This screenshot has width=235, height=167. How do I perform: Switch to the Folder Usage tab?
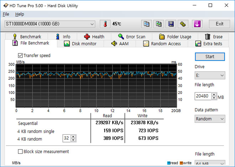coord(175,37)
